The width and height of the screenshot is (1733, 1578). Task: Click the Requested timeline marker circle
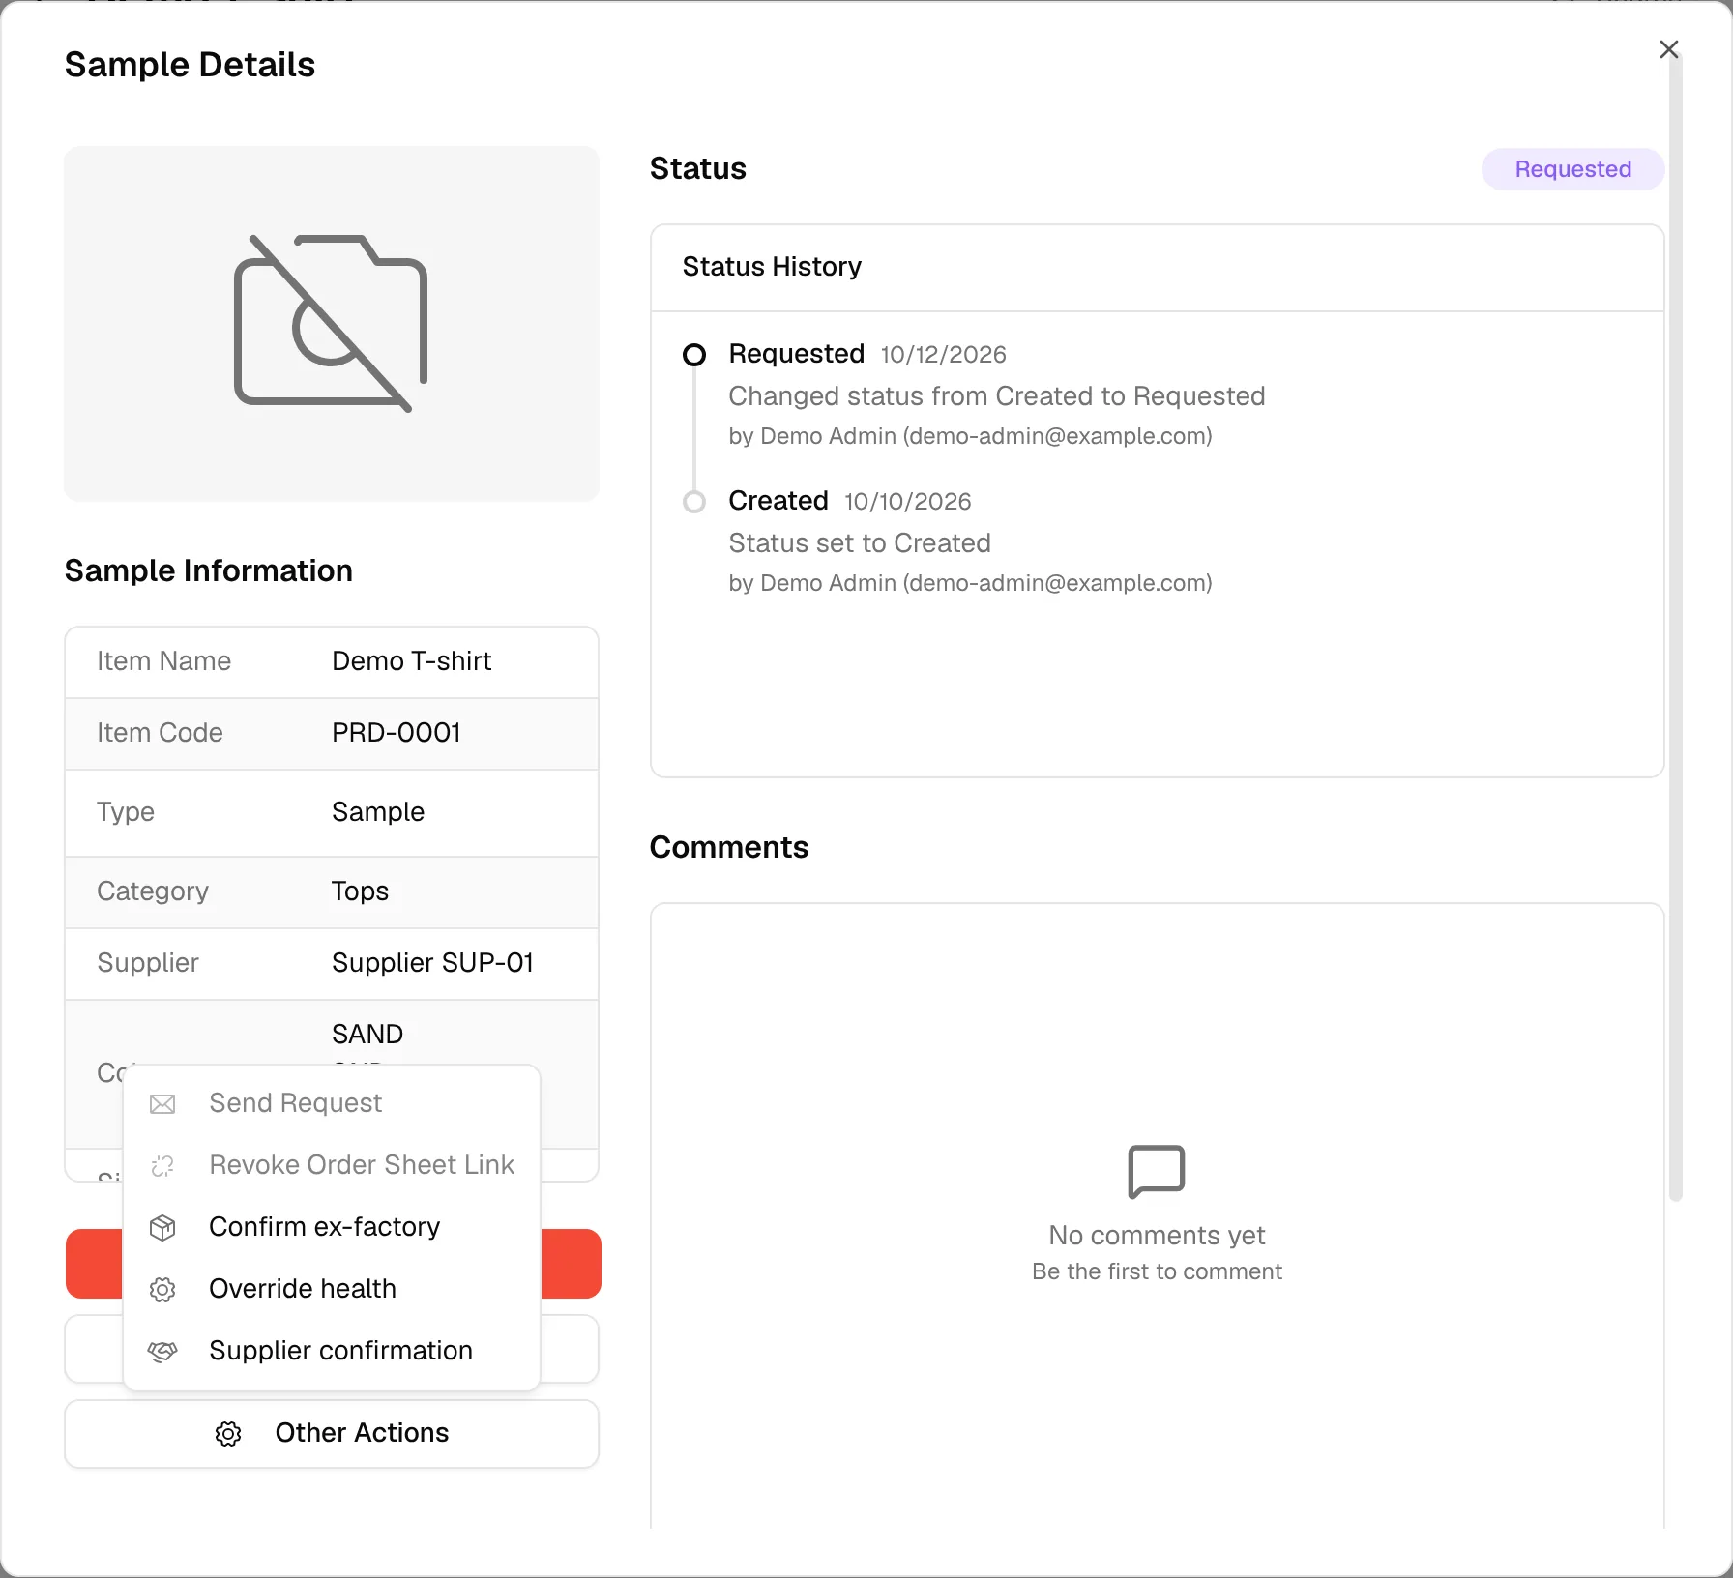[694, 355]
